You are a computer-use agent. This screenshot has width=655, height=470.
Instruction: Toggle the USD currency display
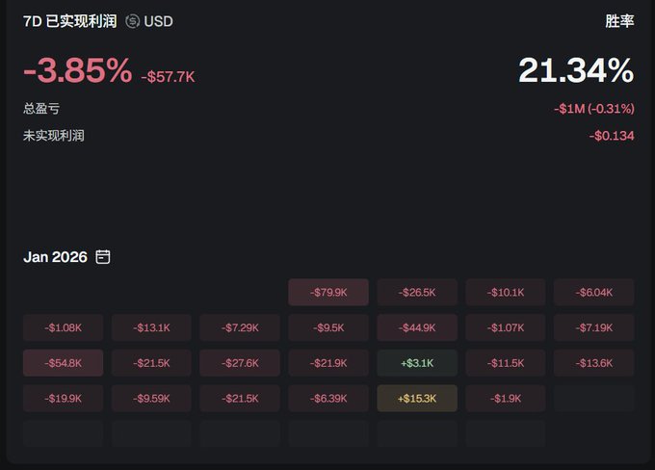[158, 20]
